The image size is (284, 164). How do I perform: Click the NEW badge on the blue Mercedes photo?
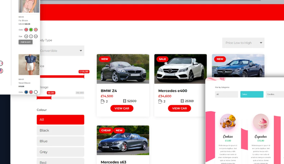[220, 59]
